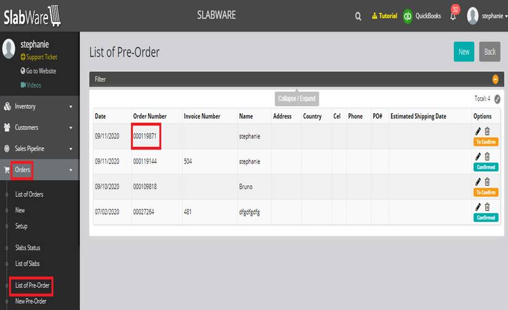Open List of Slabs page

(x=27, y=263)
